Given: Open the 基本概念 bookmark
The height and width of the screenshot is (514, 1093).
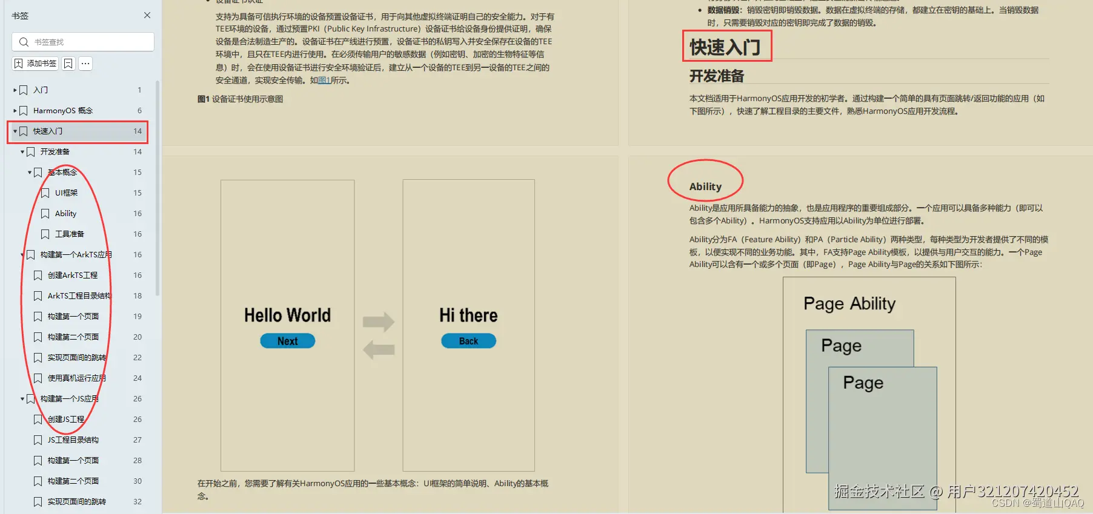Looking at the screenshot, I should 62,173.
